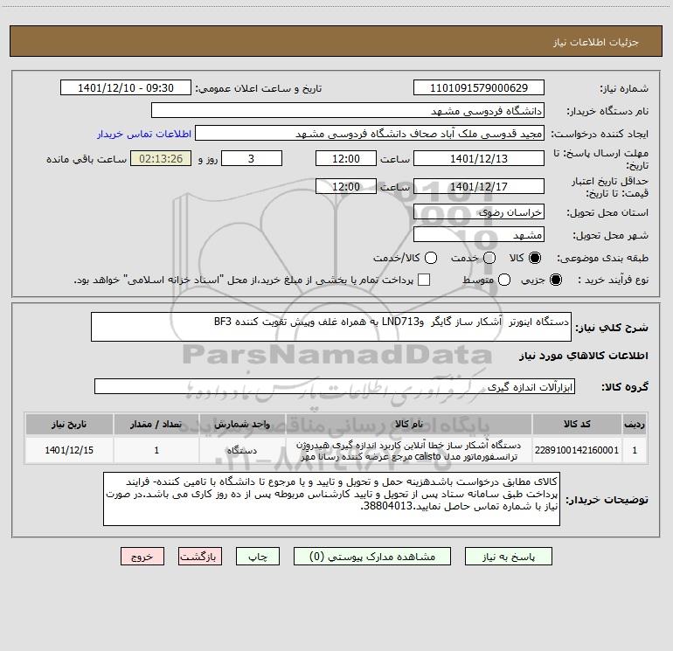This screenshot has width=673, height=651.
Task: Select the متوسط purchase type radio
Action: [x=504, y=280]
